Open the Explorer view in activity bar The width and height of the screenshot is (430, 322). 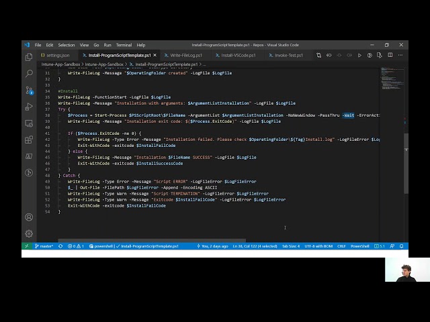coord(29,57)
